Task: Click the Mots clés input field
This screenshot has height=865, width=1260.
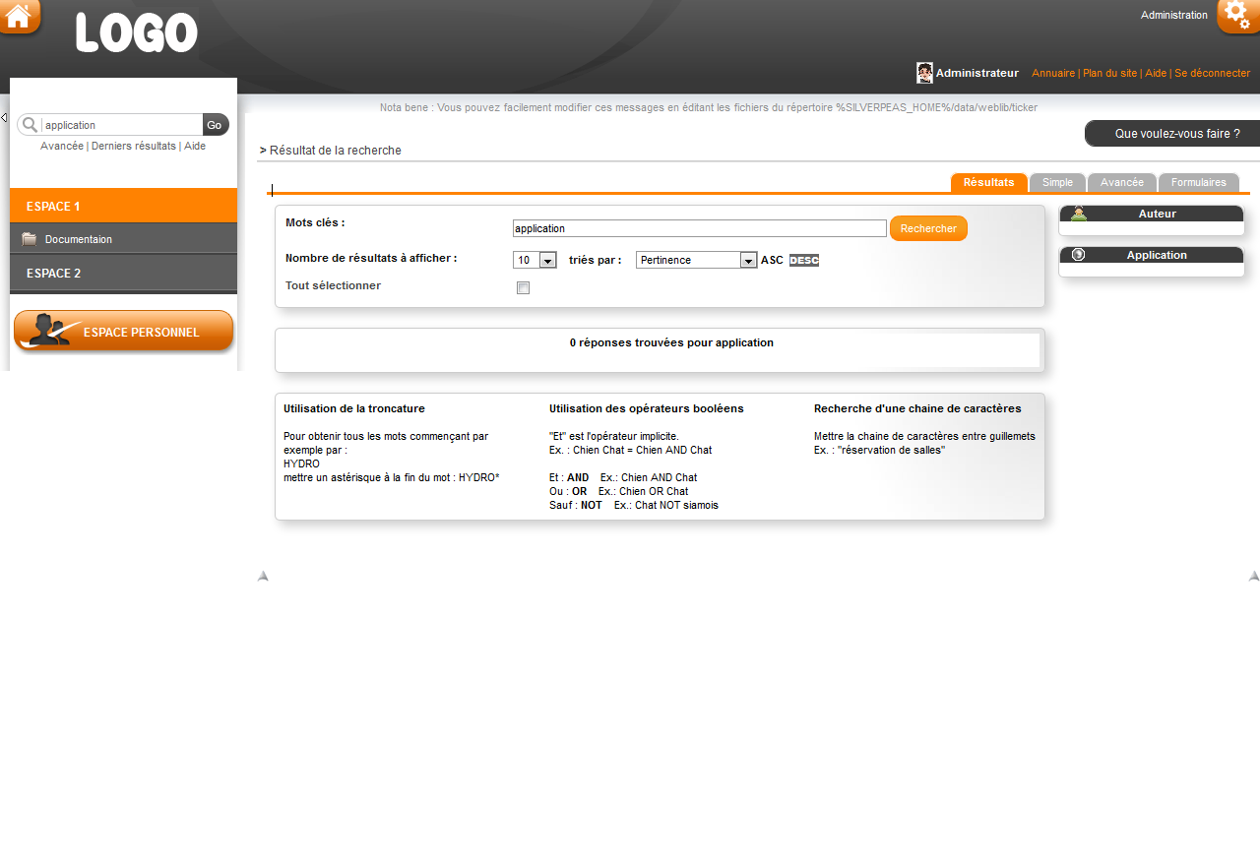Action: (x=699, y=228)
